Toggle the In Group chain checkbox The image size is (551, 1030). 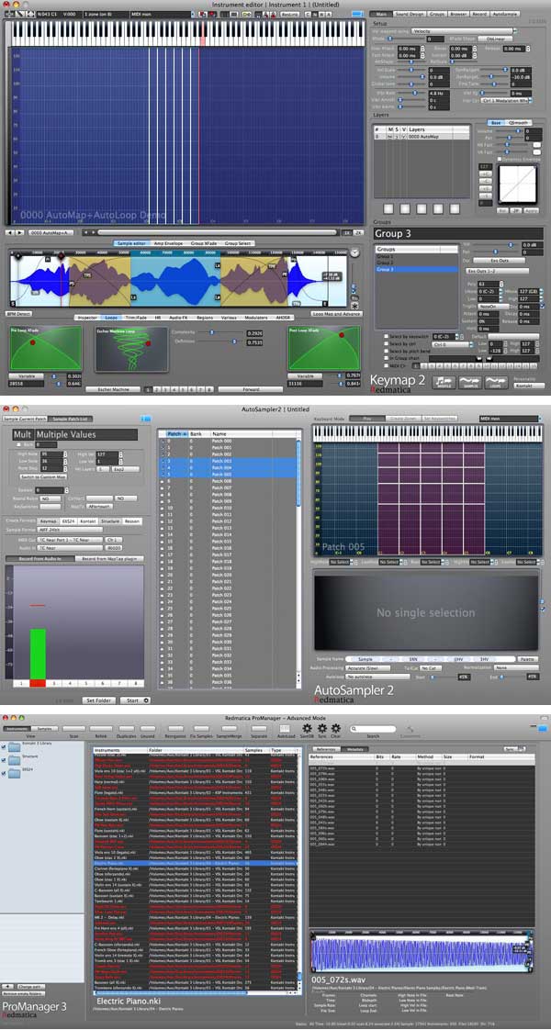point(386,359)
